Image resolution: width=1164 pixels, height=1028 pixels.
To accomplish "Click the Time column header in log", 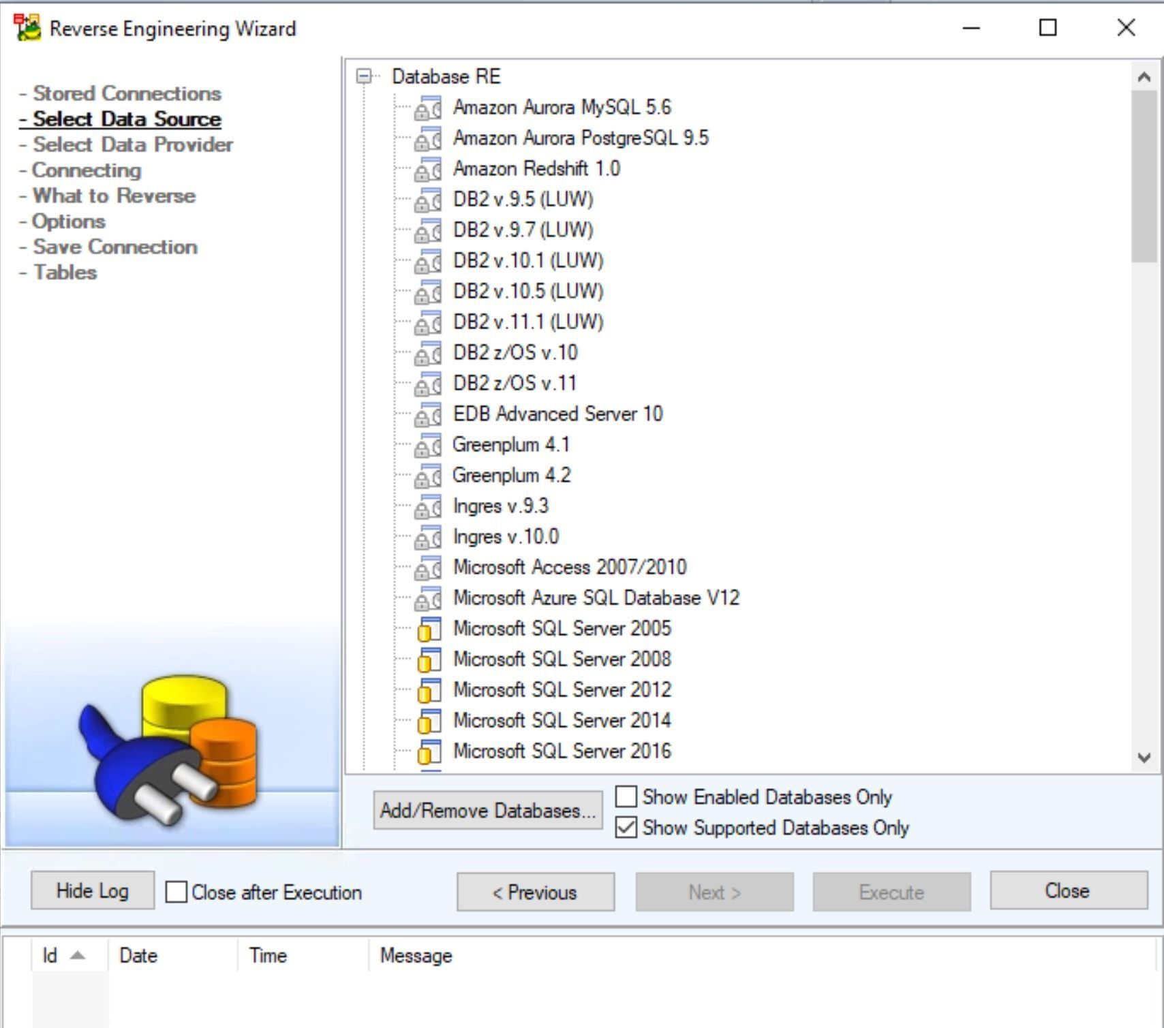I will point(304,955).
